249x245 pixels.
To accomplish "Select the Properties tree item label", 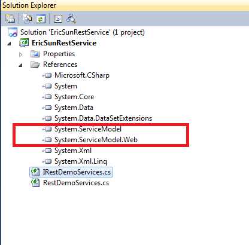I will pos(59,54).
